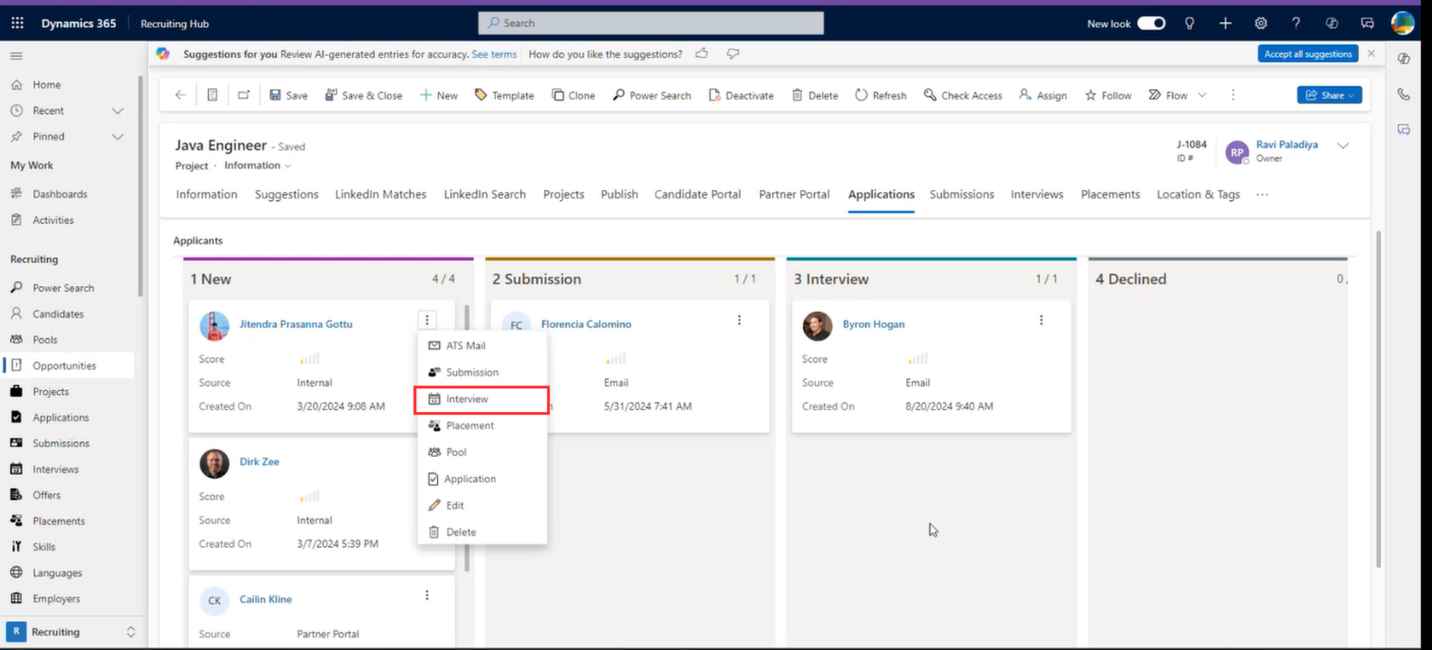Image resolution: width=1432 pixels, height=650 pixels.
Task: Open the lightbulb help ideas icon
Action: point(1190,23)
